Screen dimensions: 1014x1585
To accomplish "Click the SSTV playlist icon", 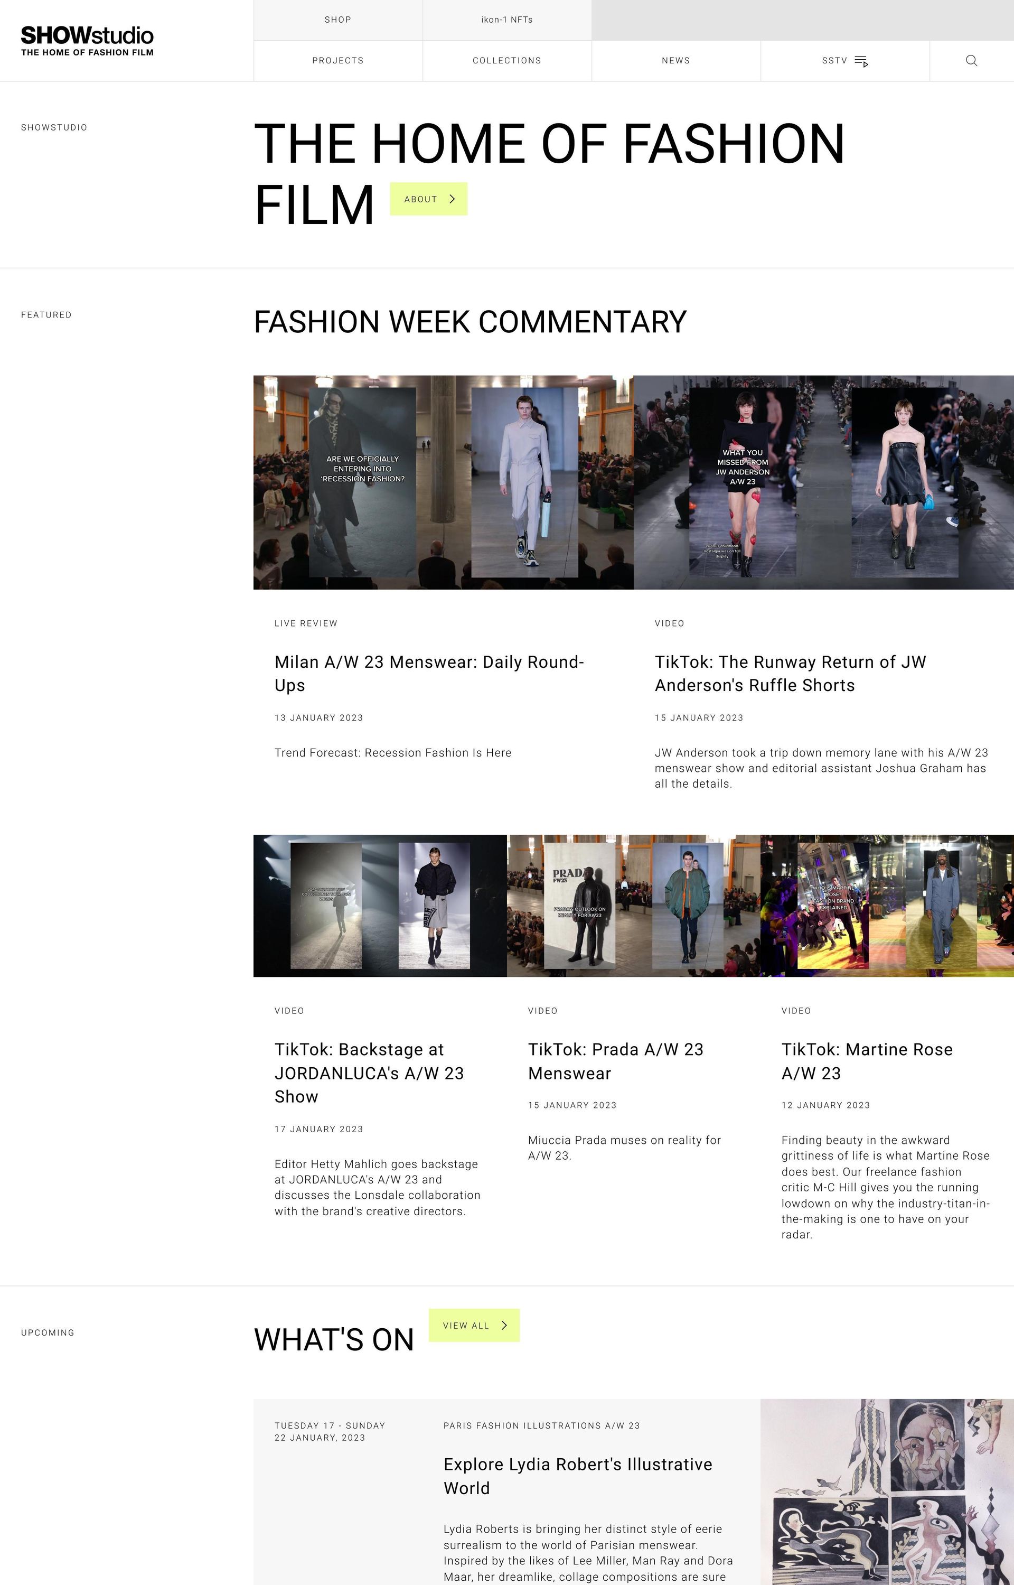I will point(861,61).
